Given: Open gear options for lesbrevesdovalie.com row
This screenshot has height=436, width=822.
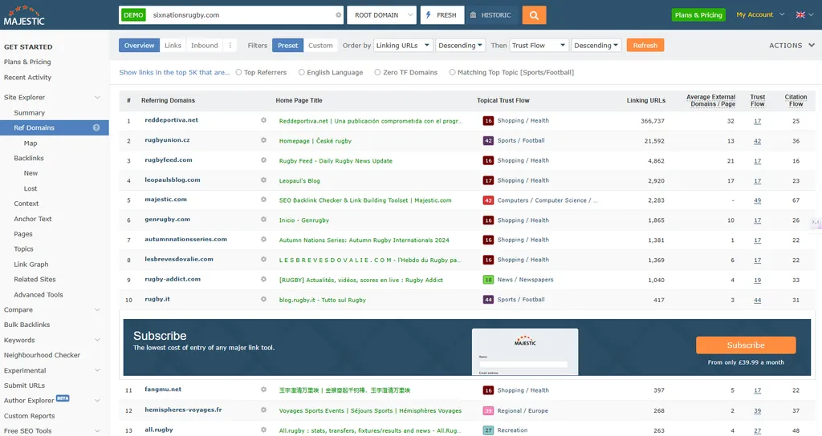Looking at the screenshot, I should (263, 259).
